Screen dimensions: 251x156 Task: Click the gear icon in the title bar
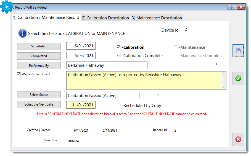click(7, 7)
